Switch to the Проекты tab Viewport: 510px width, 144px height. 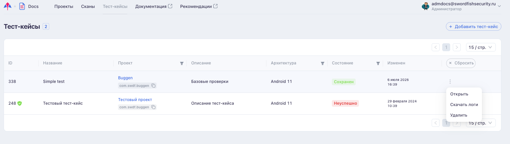coord(64,6)
